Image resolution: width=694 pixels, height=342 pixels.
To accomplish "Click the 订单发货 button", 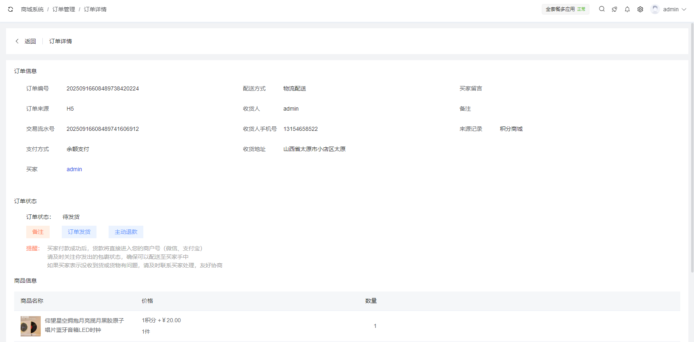I will (x=79, y=232).
